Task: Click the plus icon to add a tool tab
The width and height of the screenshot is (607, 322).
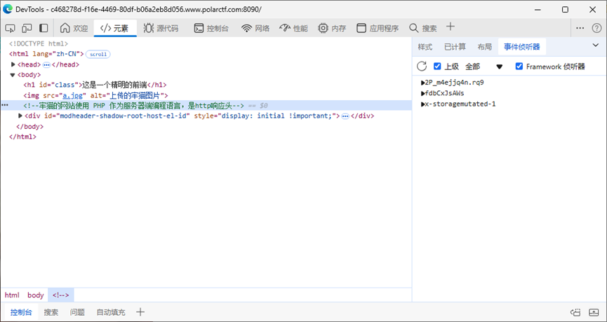Action: [x=451, y=27]
